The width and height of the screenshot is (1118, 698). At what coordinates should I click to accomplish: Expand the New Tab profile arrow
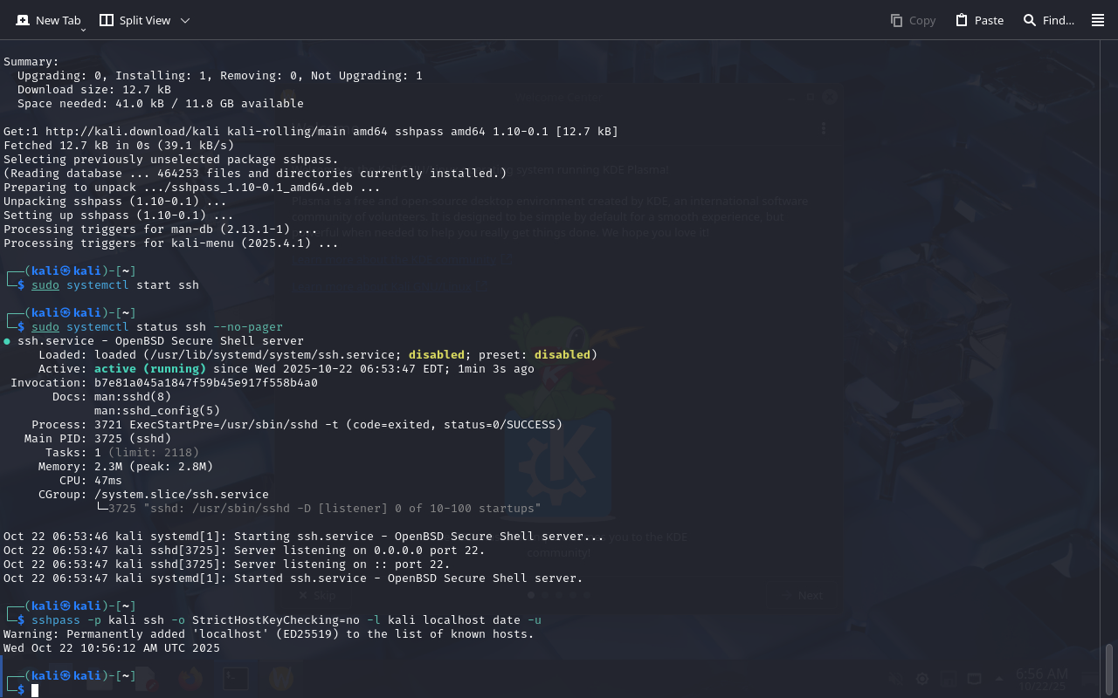click(x=83, y=30)
